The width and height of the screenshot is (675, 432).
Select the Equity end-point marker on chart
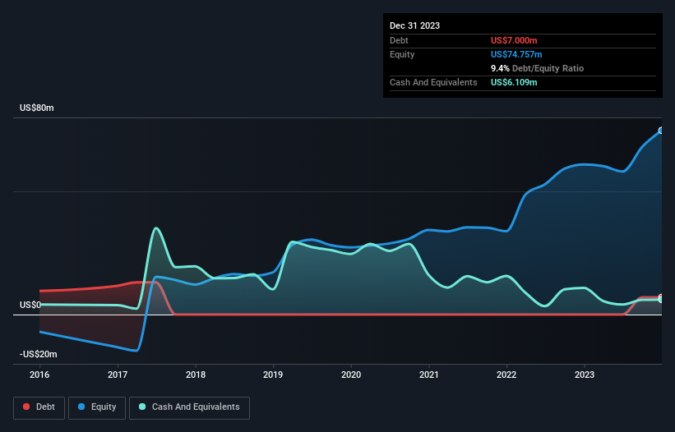coord(661,131)
